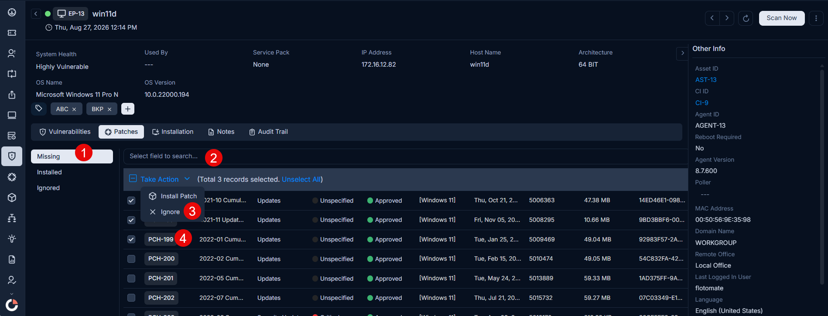The width and height of the screenshot is (828, 316).
Task: Remove the ABC tag
Action: [x=74, y=109]
